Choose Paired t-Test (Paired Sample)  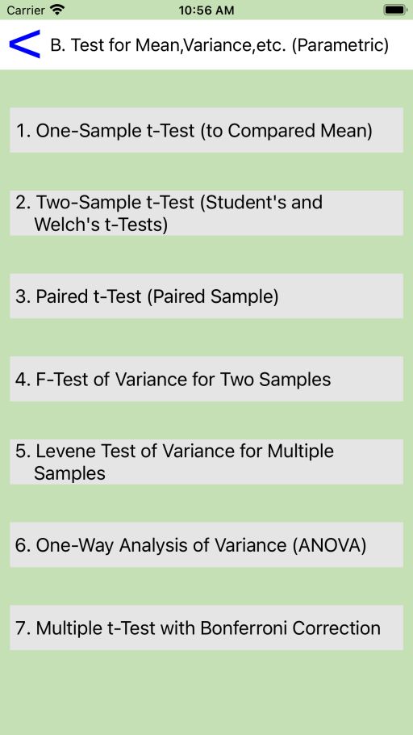[206, 296]
